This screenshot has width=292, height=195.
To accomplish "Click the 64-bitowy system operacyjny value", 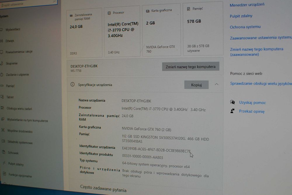I will click(x=156, y=165).
